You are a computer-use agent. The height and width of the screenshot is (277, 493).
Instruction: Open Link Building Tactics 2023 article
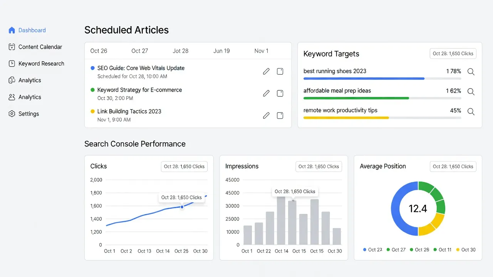tap(129, 112)
